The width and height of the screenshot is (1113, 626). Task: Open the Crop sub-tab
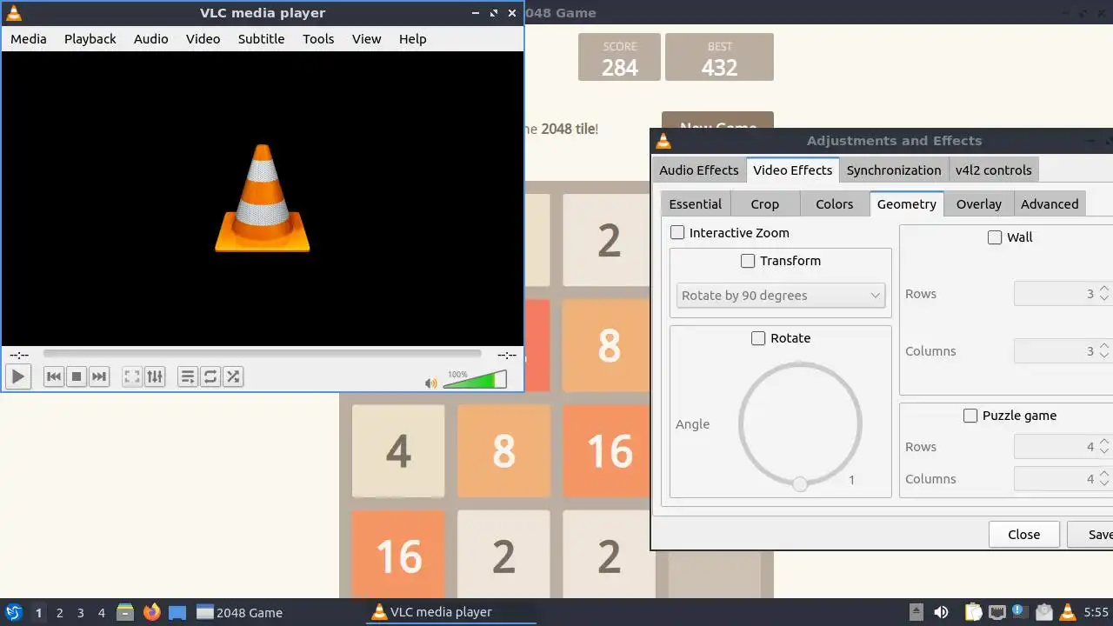(x=765, y=204)
